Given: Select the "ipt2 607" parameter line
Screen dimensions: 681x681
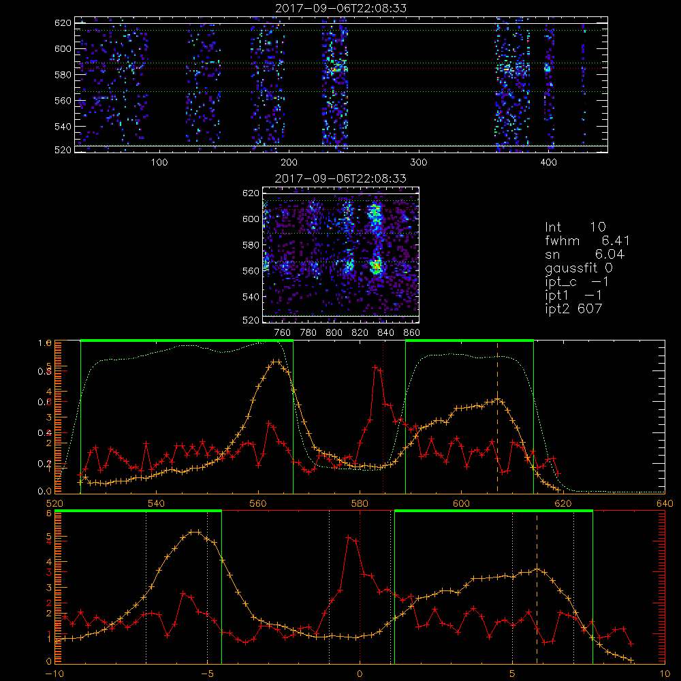Looking at the screenshot, I should (573, 308).
